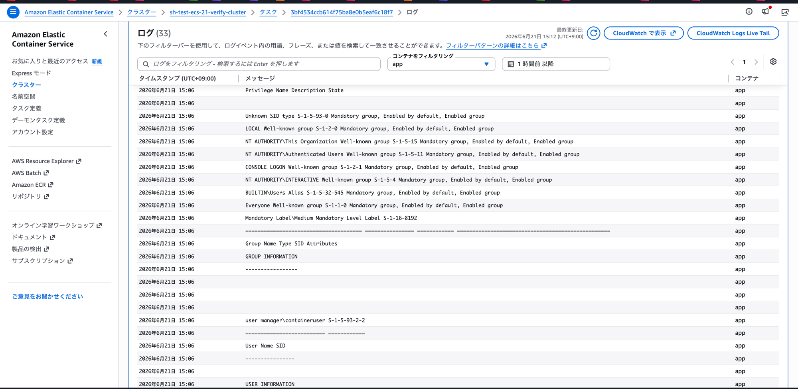The height and width of the screenshot is (389, 798).
Task: Select the GROUP INFORMATION log message
Action: click(271, 257)
